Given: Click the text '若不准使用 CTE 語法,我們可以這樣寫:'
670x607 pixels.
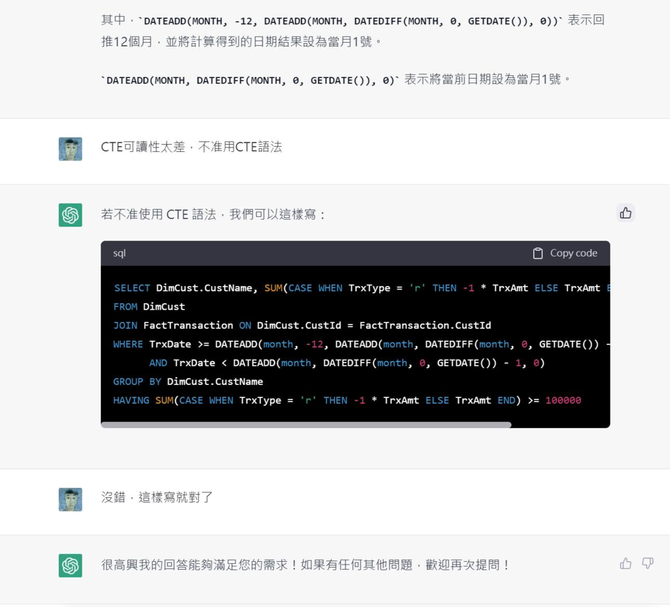Looking at the screenshot, I should (213, 214).
